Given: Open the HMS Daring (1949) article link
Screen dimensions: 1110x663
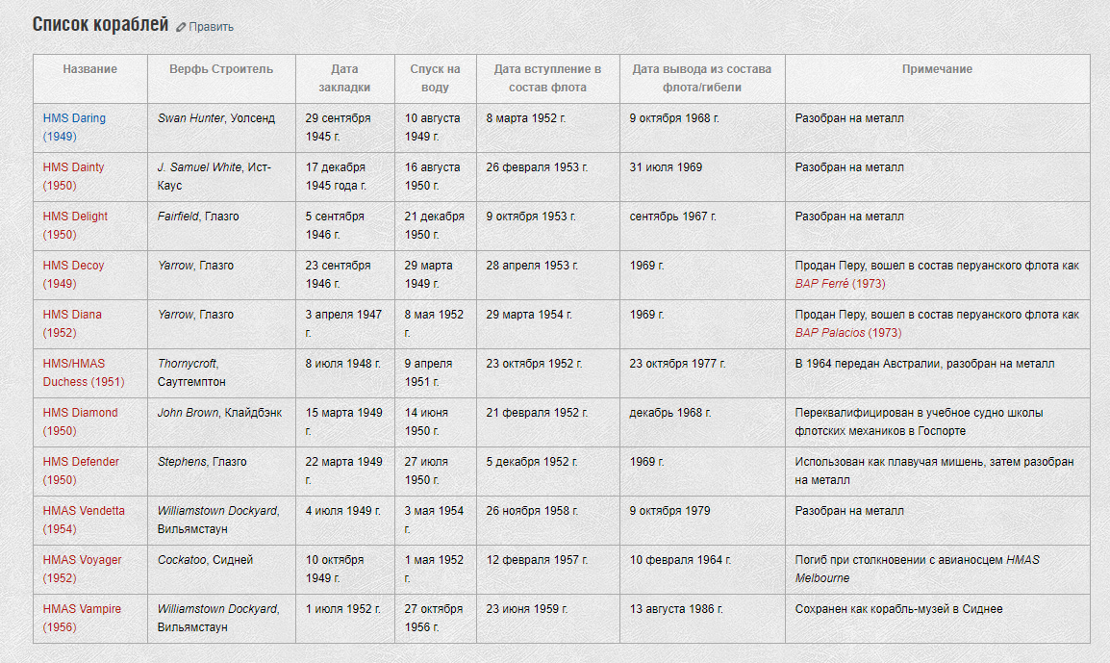Looking at the screenshot, I should tap(74, 127).
